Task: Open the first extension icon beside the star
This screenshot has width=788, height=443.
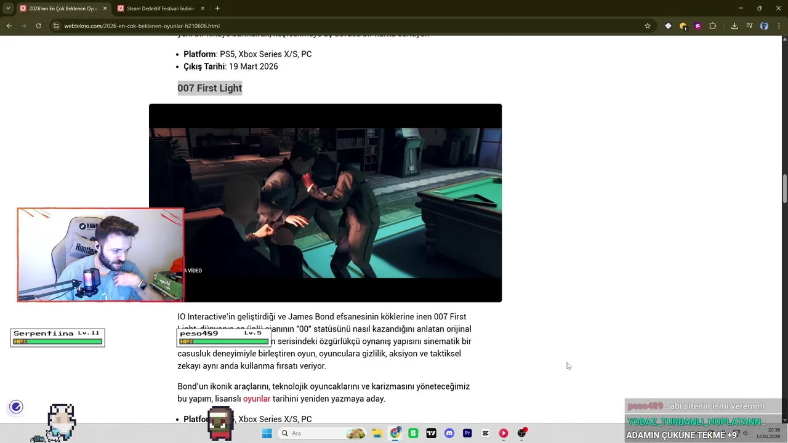Action: [668, 26]
